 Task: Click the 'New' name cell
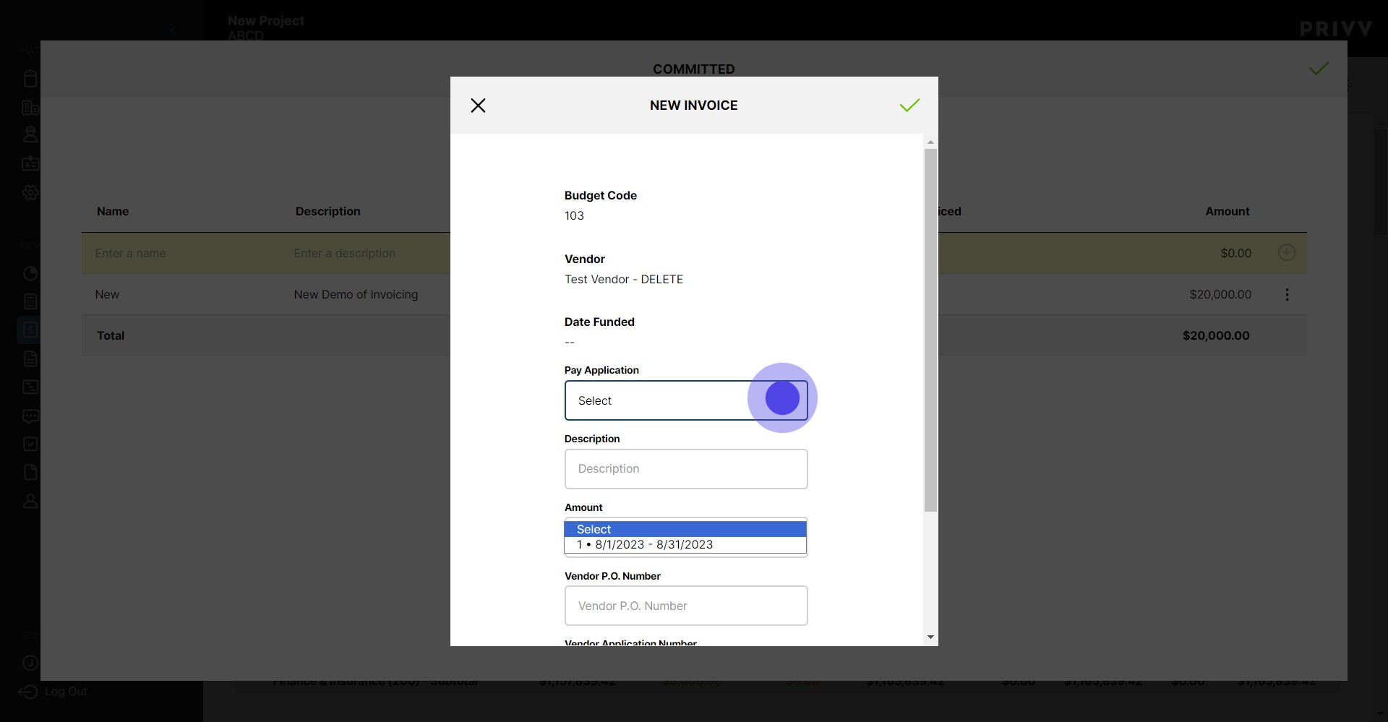tap(107, 295)
